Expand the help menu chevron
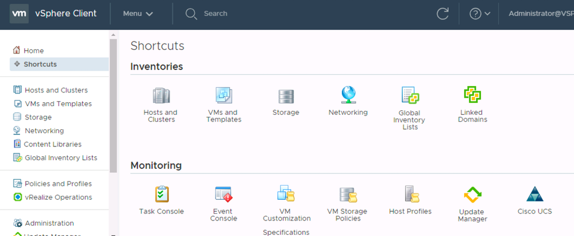Viewport: 574px width, 236px height. (x=487, y=14)
